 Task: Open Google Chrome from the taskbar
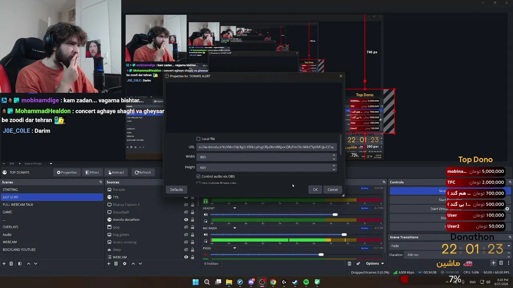(273, 282)
